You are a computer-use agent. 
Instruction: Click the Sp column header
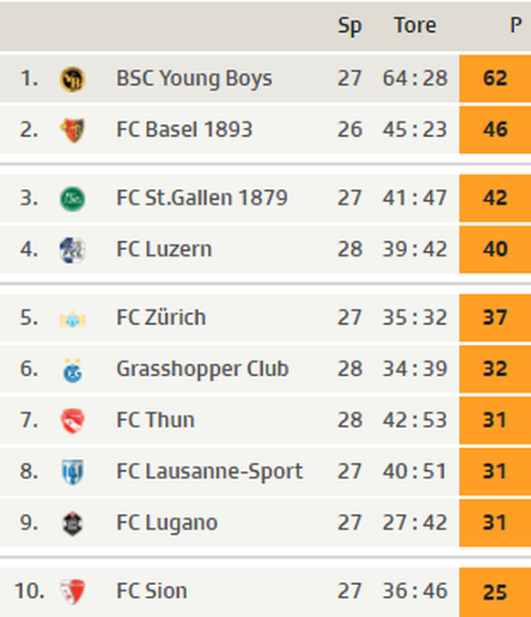(349, 26)
